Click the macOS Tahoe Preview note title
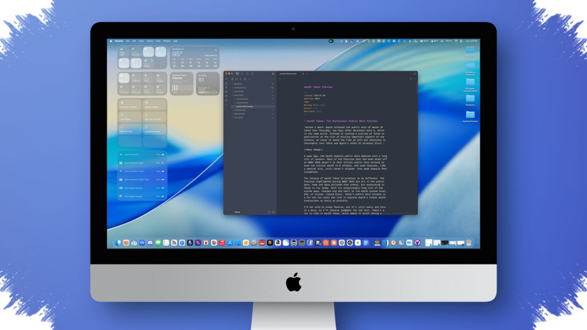Viewport: 587px width, 330px height. (x=318, y=87)
